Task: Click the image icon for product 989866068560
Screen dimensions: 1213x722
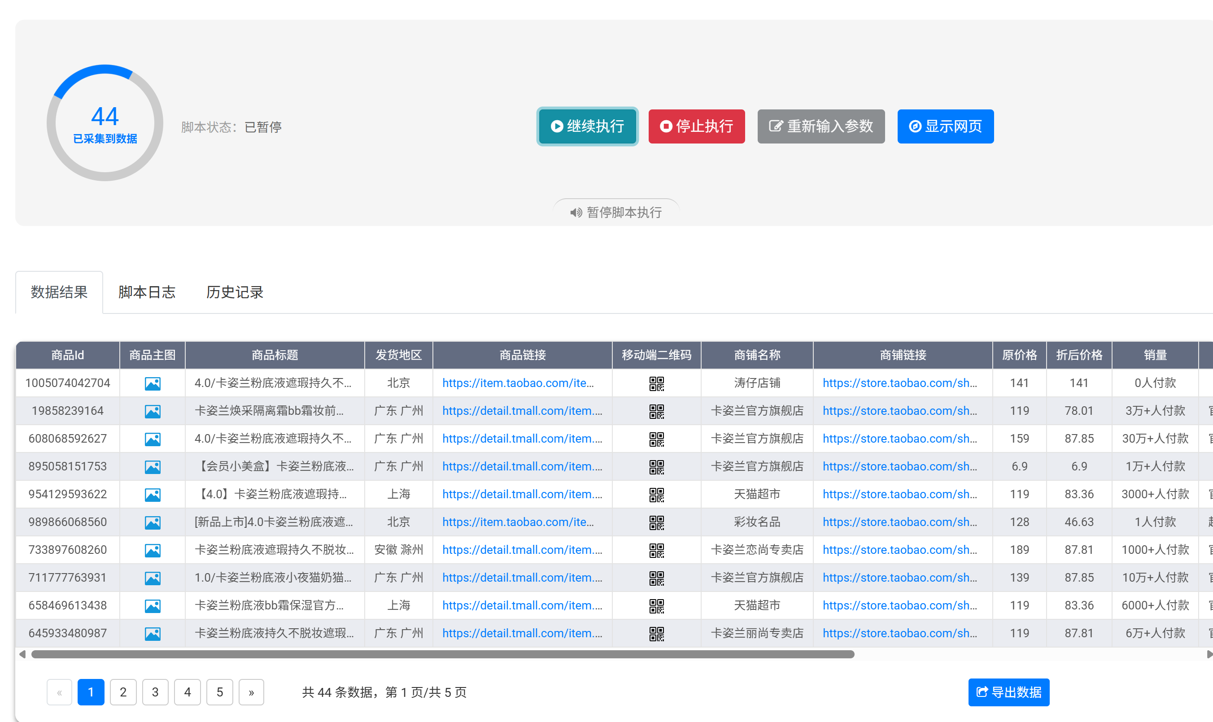Action: click(x=152, y=522)
